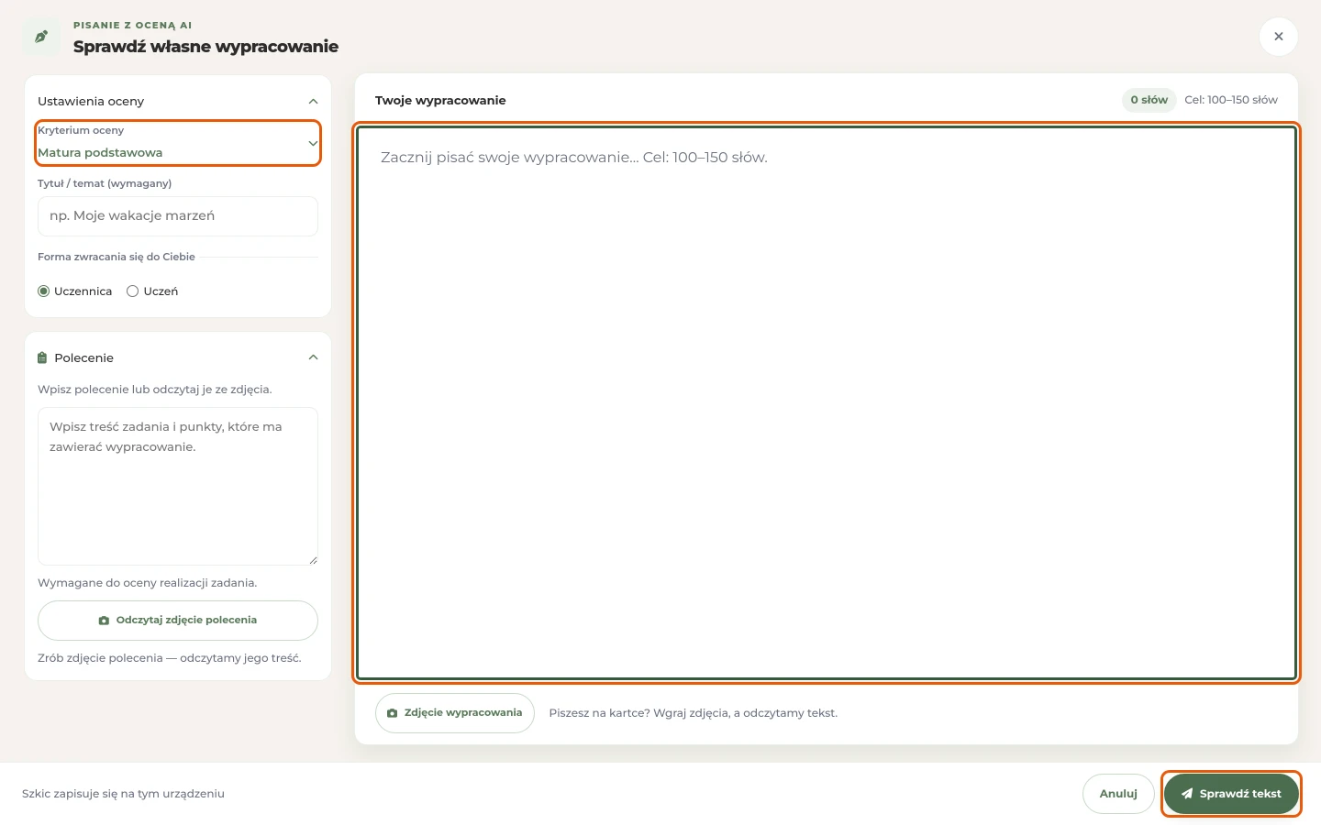The image size is (1321, 825).
Task: Click Odczytaj zdjęcie polecenia button
Action: [178, 621]
